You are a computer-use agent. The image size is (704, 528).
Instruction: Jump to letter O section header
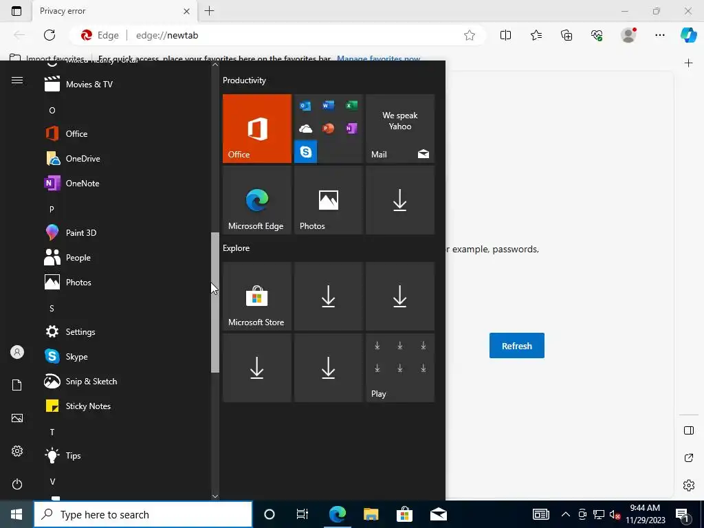pos(52,111)
